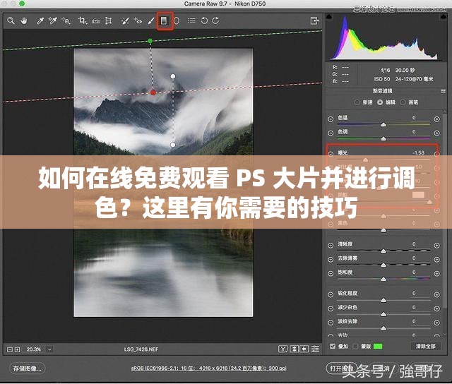The image size is (452, 384).
Task: Select the Red Eye Removal tool
Action: pyautogui.click(x=138, y=20)
